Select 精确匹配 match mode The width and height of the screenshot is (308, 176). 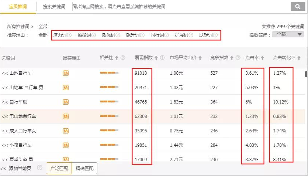pyautogui.click(x=84, y=168)
